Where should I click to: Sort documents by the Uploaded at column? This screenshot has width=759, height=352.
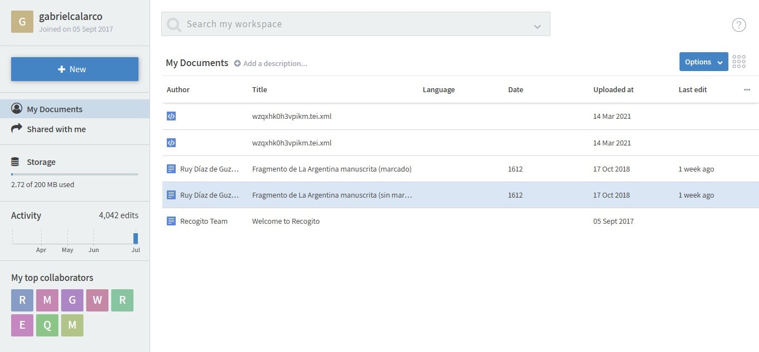click(613, 89)
